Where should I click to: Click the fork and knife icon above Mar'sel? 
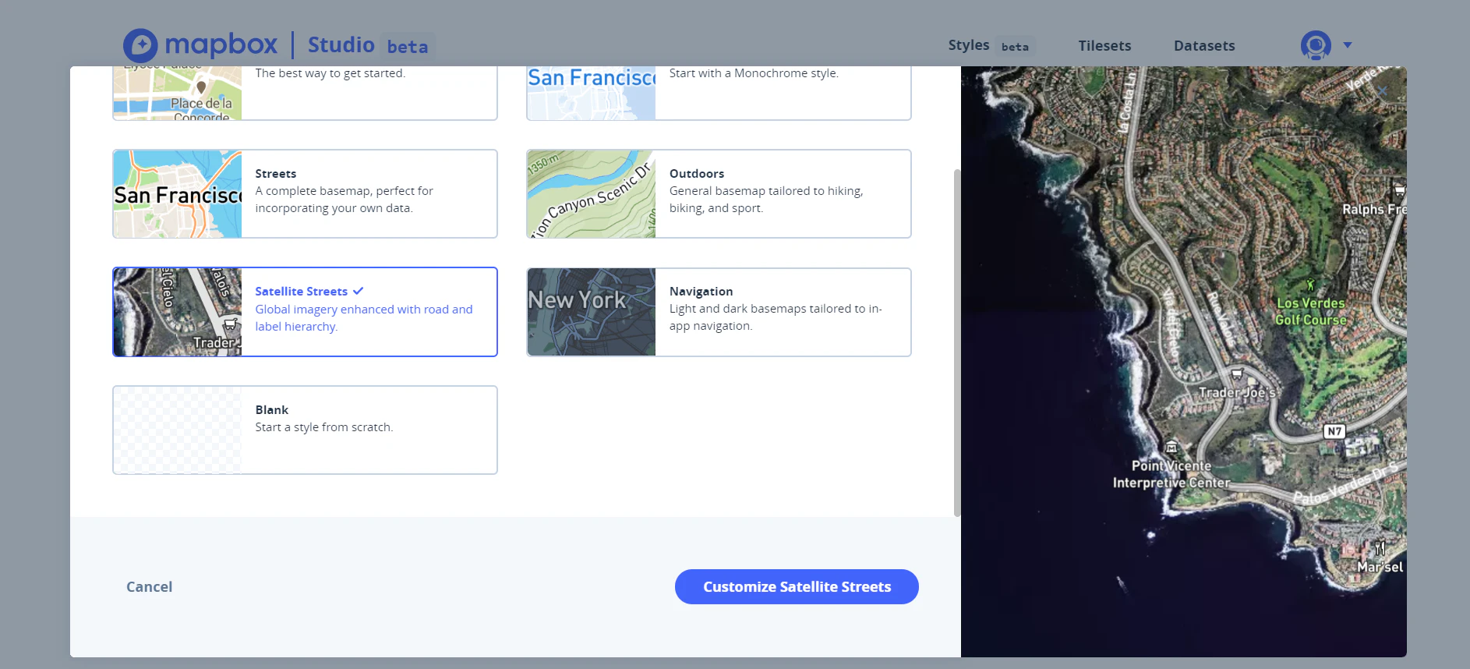pyautogui.click(x=1380, y=547)
